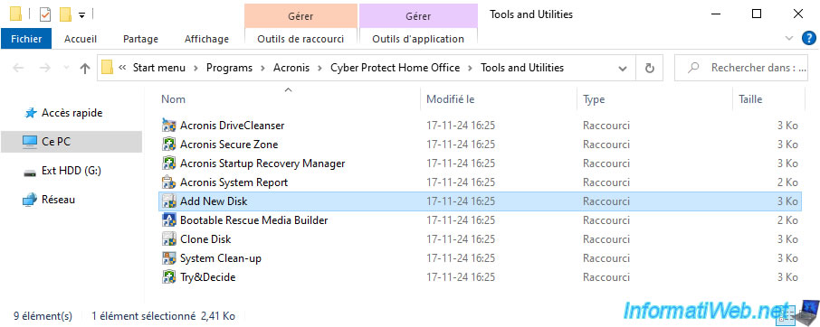Expand the chevron after Acronis breadcrumb

(320, 68)
